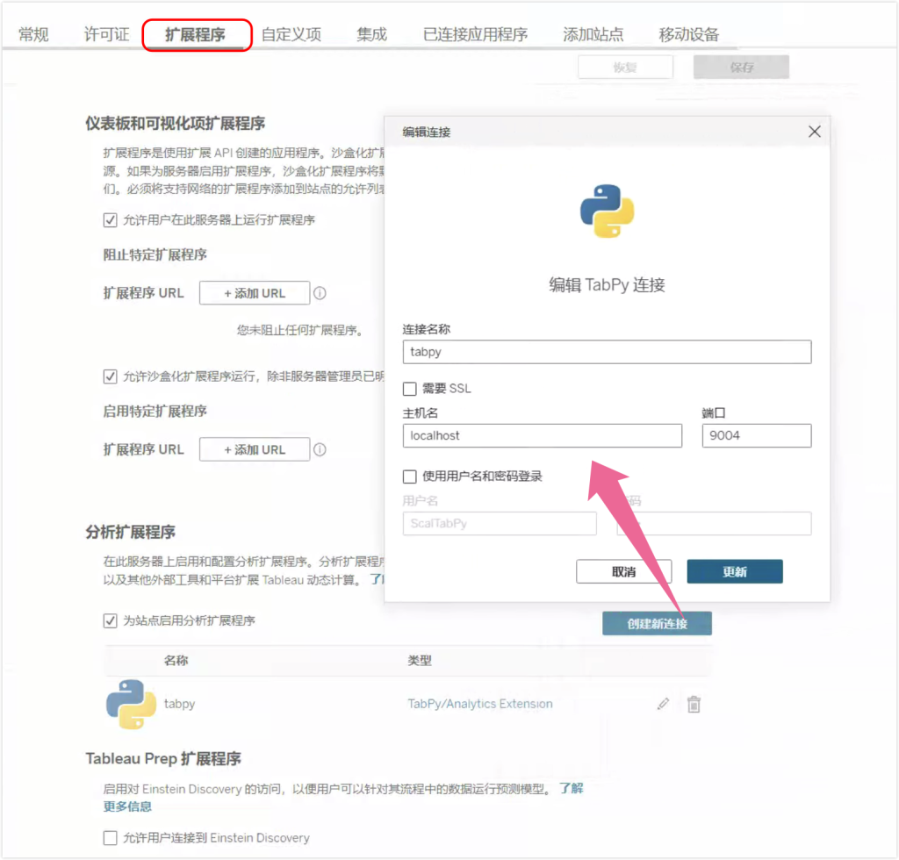The image size is (899, 860).
Task: Click the Python logo beside tabpy row
Action: click(131, 704)
